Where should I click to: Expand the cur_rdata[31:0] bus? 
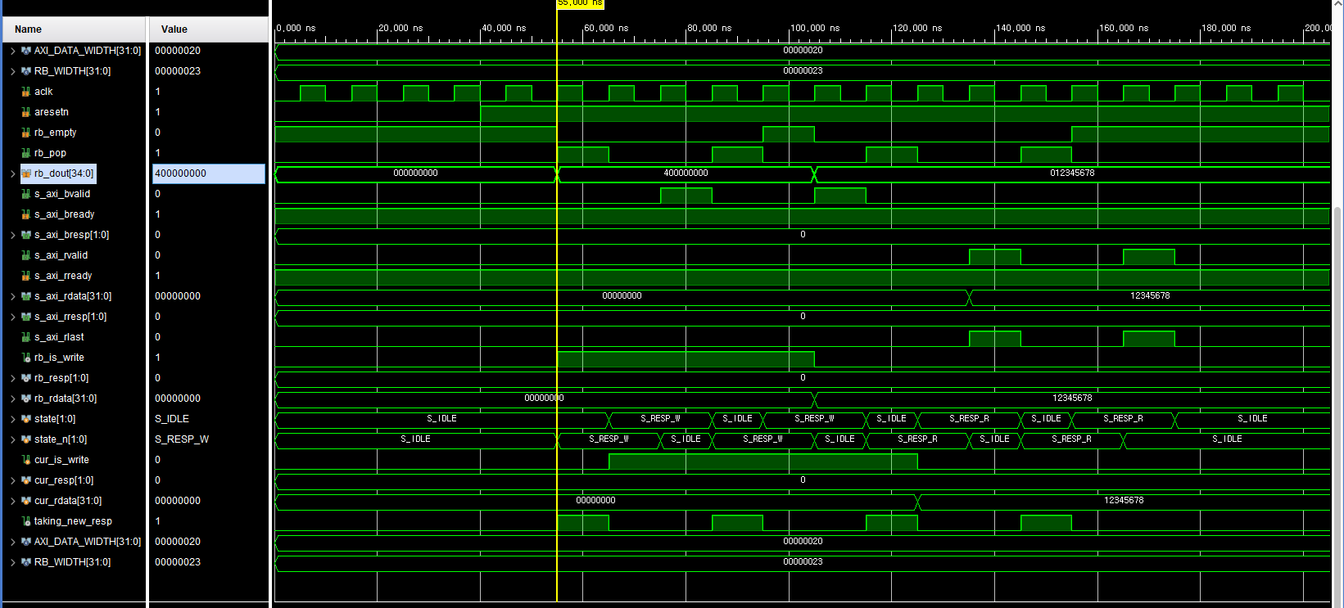click(x=12, y=501)
